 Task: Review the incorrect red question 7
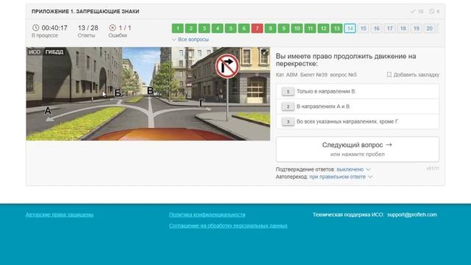tap(257, 28)
